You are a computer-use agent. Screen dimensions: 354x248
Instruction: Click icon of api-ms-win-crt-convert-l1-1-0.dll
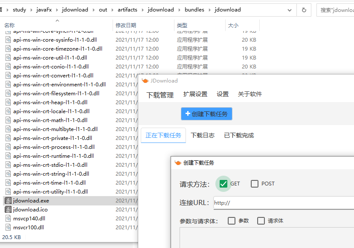coord(8,75)
